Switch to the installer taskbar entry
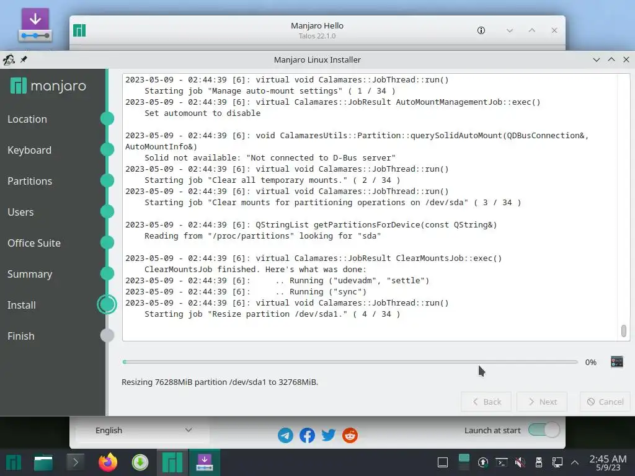 (x=205, y=462)
